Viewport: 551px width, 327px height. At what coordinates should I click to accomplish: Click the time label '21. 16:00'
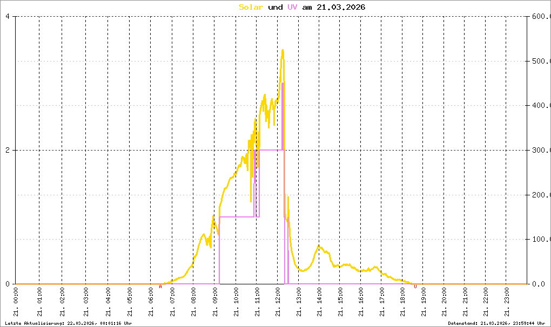[361, 302]
